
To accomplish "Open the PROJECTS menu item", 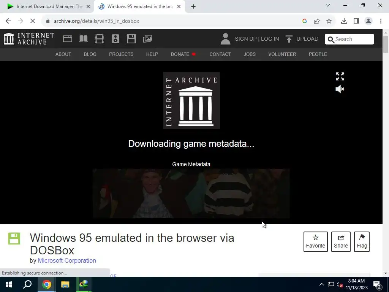I will tap(121, 54).
